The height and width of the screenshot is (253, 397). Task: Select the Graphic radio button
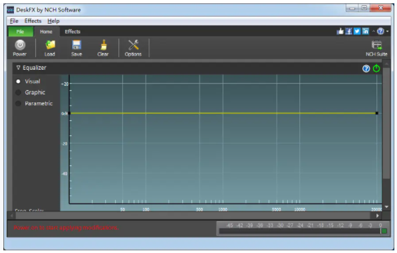click(18, 92)
